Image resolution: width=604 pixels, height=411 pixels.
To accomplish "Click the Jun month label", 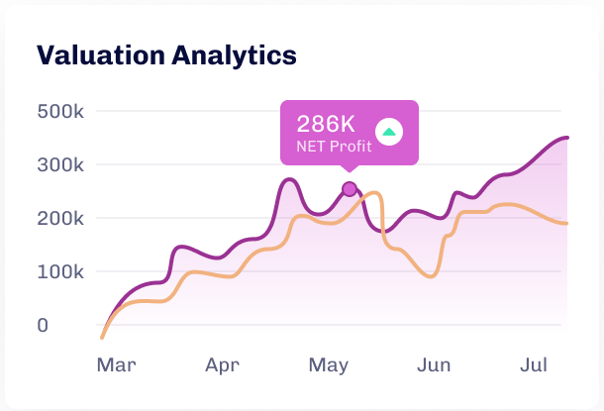I will (x=434, y=366).
